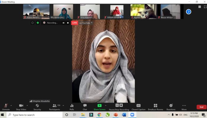This screenshot has height=118, width=207.
Task: Open notification center icon
Action: point(203,115)
